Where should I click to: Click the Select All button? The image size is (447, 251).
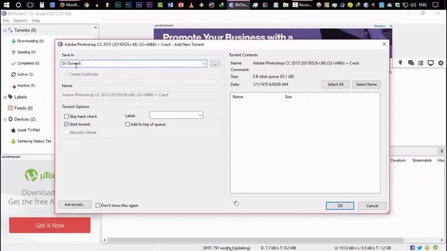point(335,84)
